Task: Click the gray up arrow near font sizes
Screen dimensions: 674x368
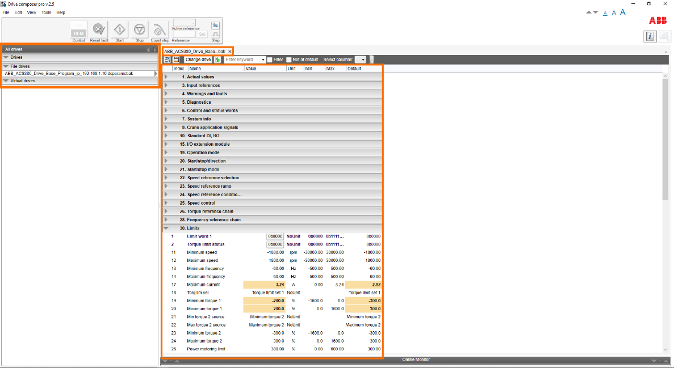Action: (589, 12)
